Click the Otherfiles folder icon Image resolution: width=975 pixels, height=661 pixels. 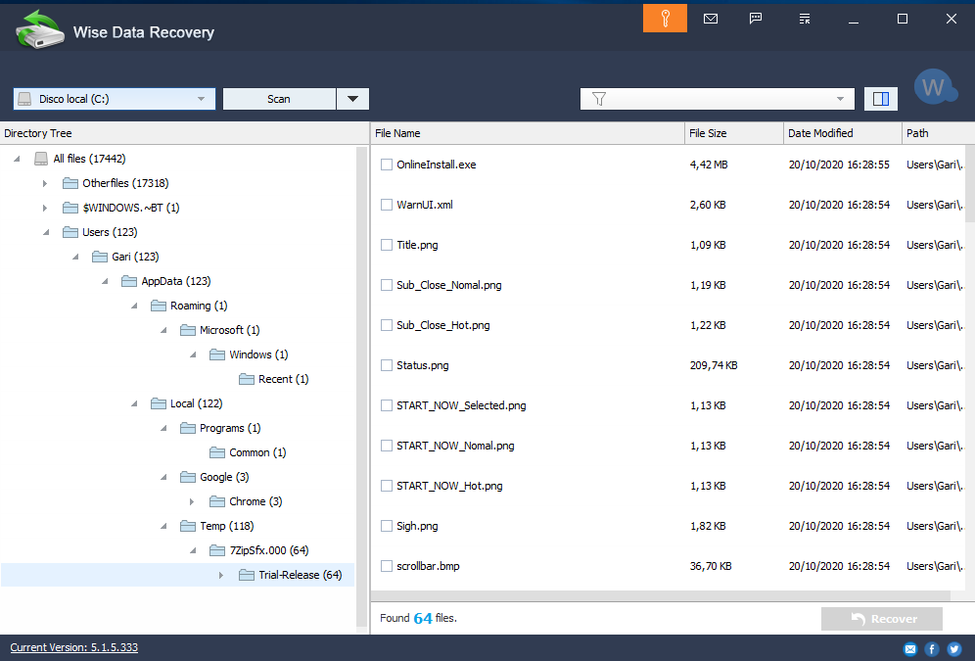point(70,183)
